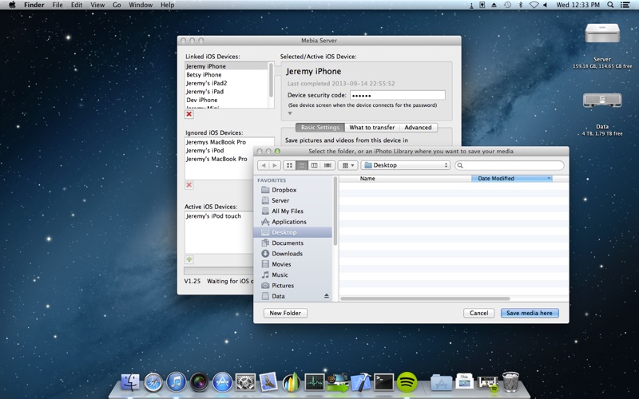Eject the Data volume in sidebar

click(327, 296)
